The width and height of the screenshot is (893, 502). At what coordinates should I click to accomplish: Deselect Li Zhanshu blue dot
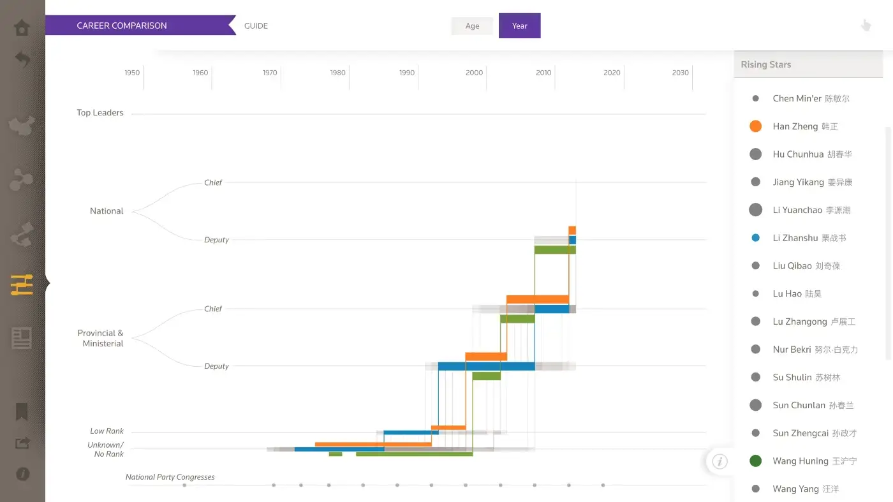pyautogui.click(x=756, y=238)
